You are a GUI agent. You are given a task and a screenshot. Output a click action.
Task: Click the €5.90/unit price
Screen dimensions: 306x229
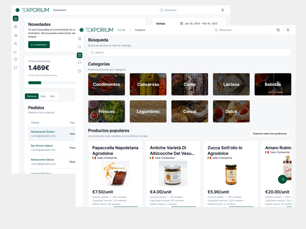pos(218,192)
